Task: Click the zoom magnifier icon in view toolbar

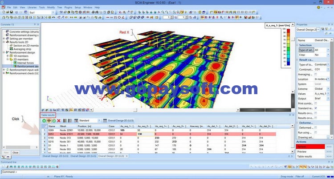Action: point(163,12)
